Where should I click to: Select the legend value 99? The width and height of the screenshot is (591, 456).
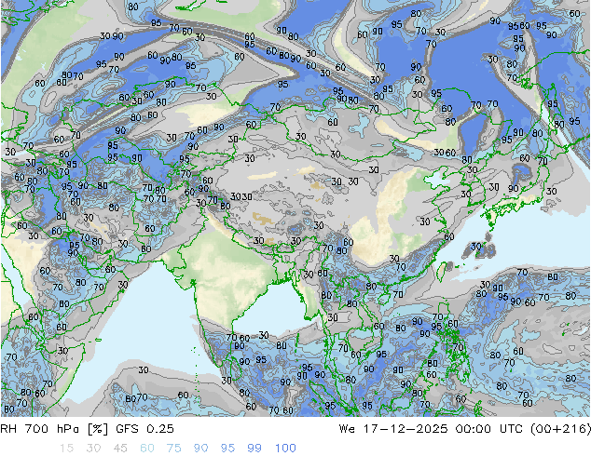click(254, 449)
